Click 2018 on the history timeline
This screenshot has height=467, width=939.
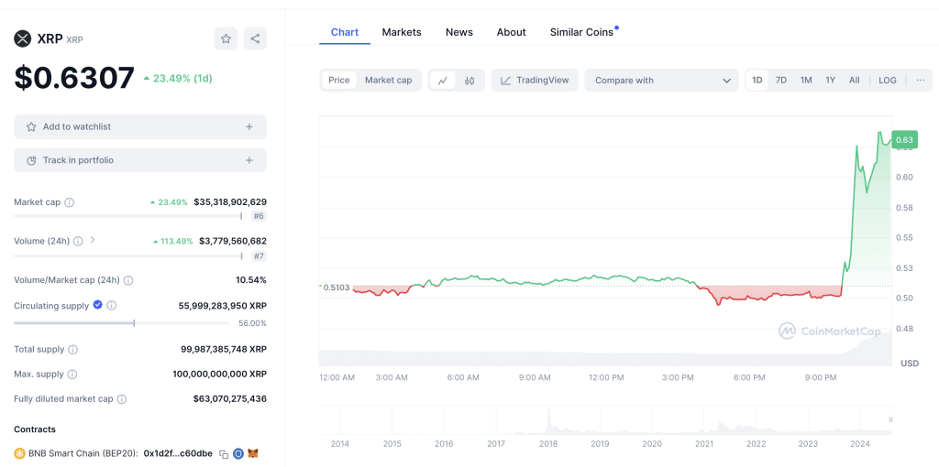547,444
